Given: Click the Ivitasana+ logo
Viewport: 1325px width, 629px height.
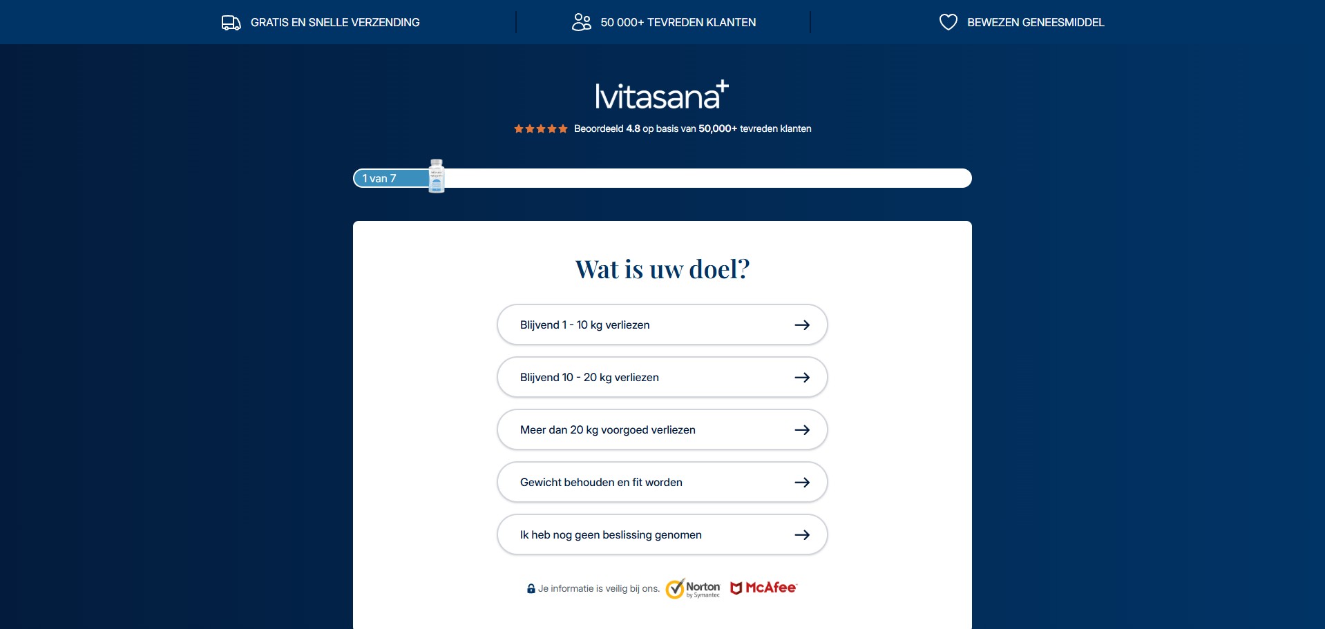Looking at the screenshot, I should (661, 96).
